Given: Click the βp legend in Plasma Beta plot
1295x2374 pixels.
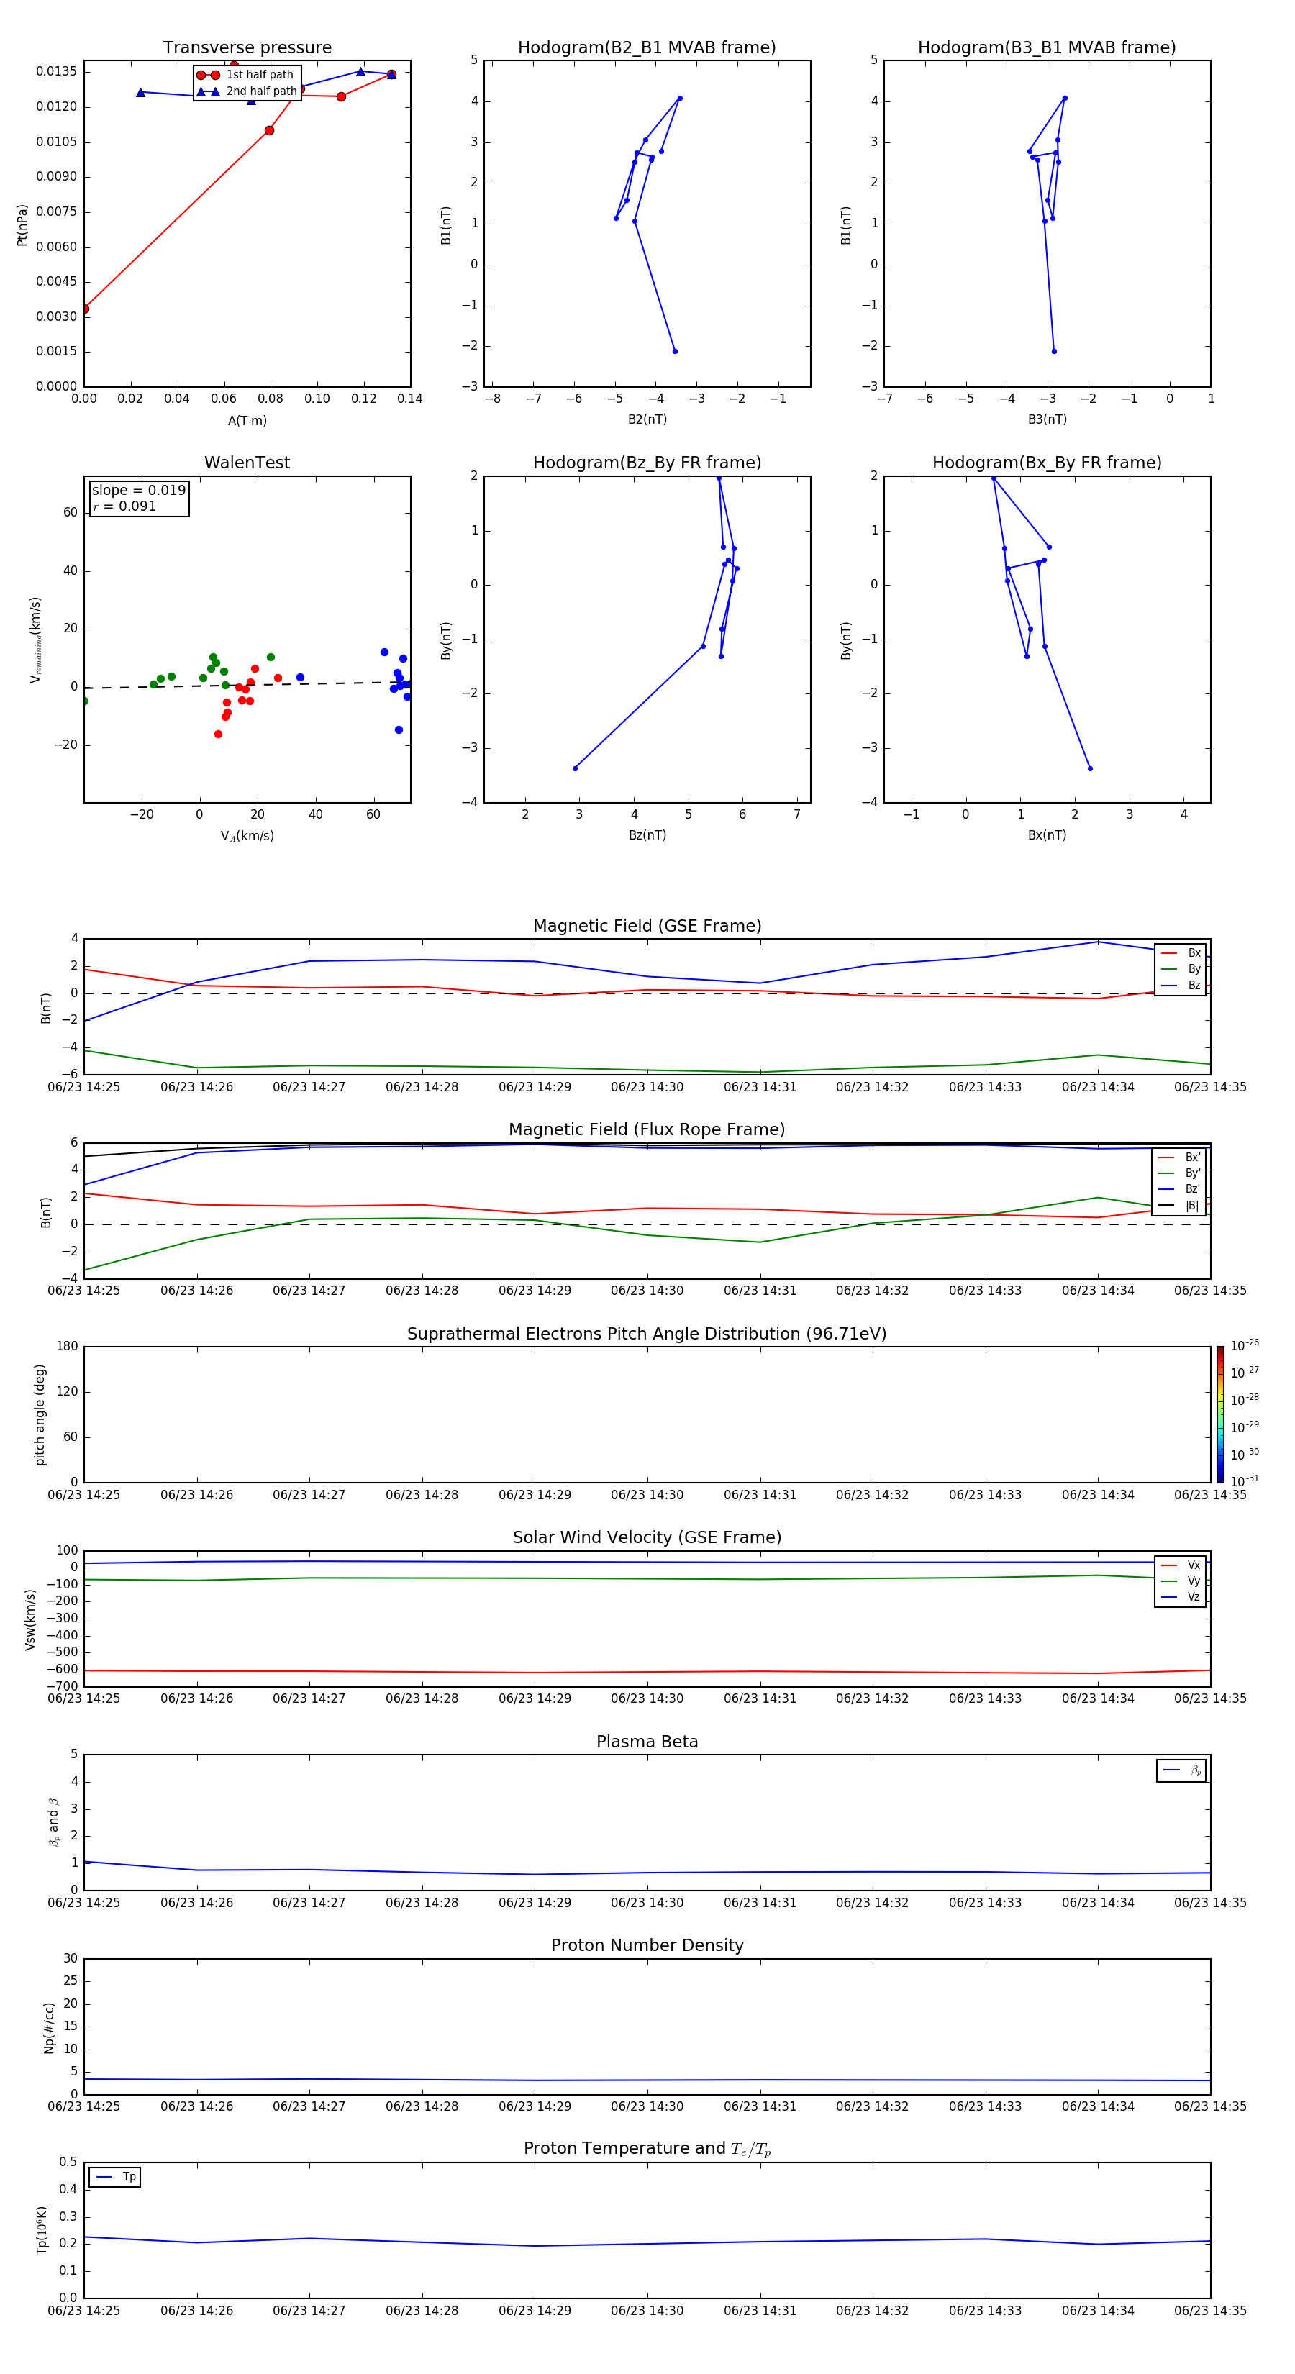Looking at the screenshot, I should [x=1181, y=1770].
